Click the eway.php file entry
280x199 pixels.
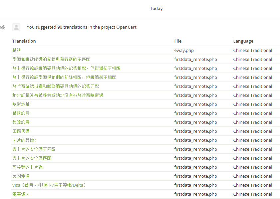click(184, 51)
